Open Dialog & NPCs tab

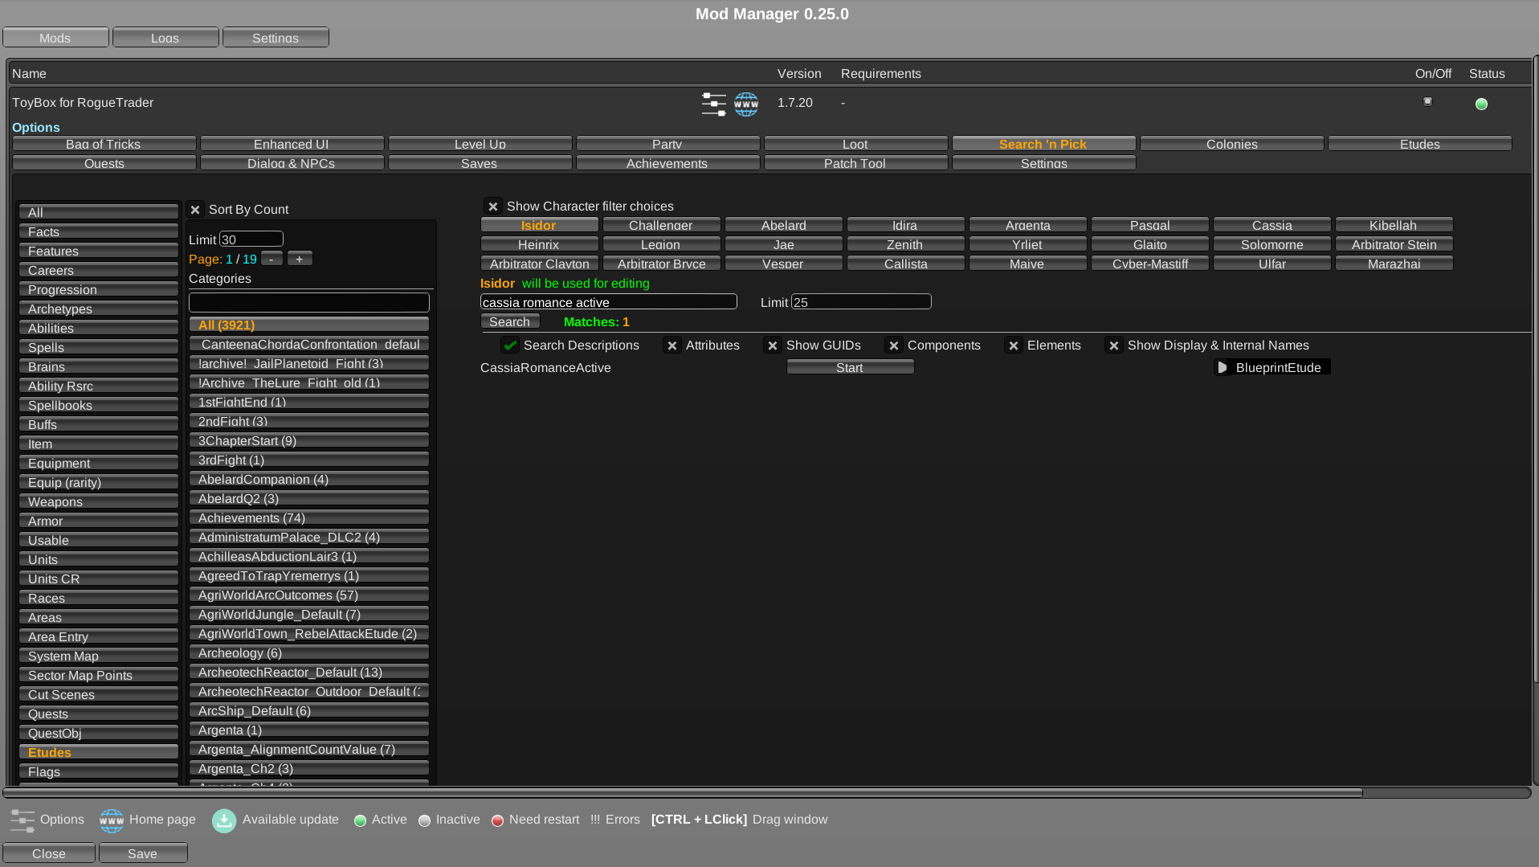[x=292, y=163]
